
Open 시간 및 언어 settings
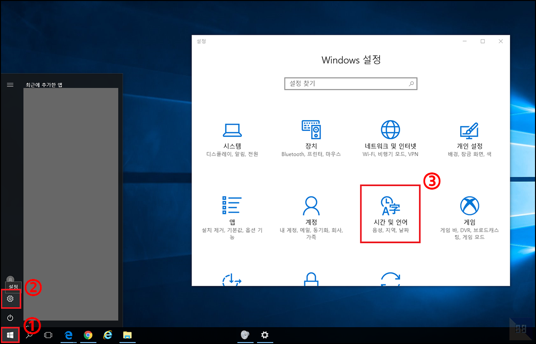(390, 215)
